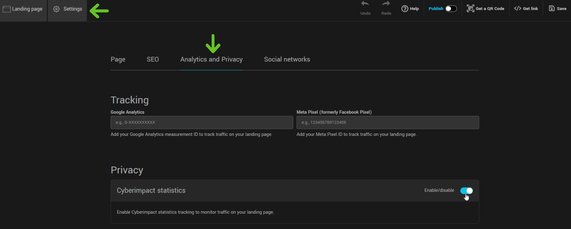The width and height of the screenshot is (571, 229).
Task: Click the Landing page window icon
Action: (6, 9)
